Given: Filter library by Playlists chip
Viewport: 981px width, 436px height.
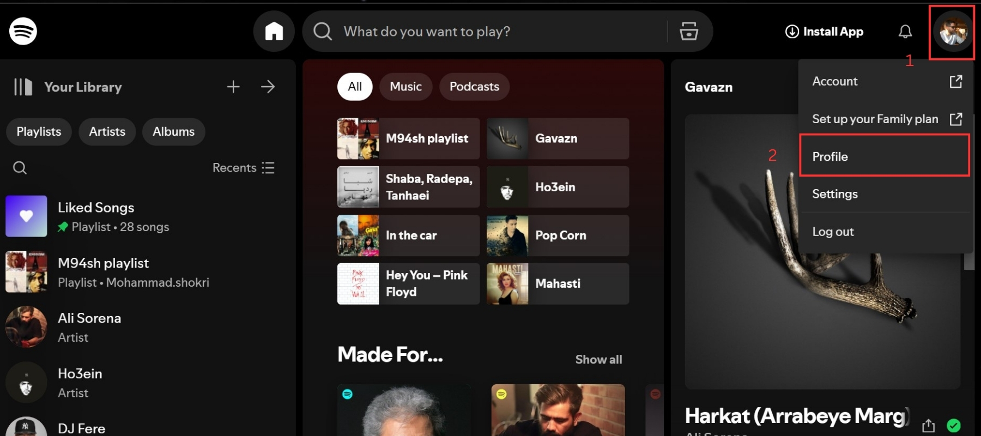Looking at the screenshot, I should 39,131.
